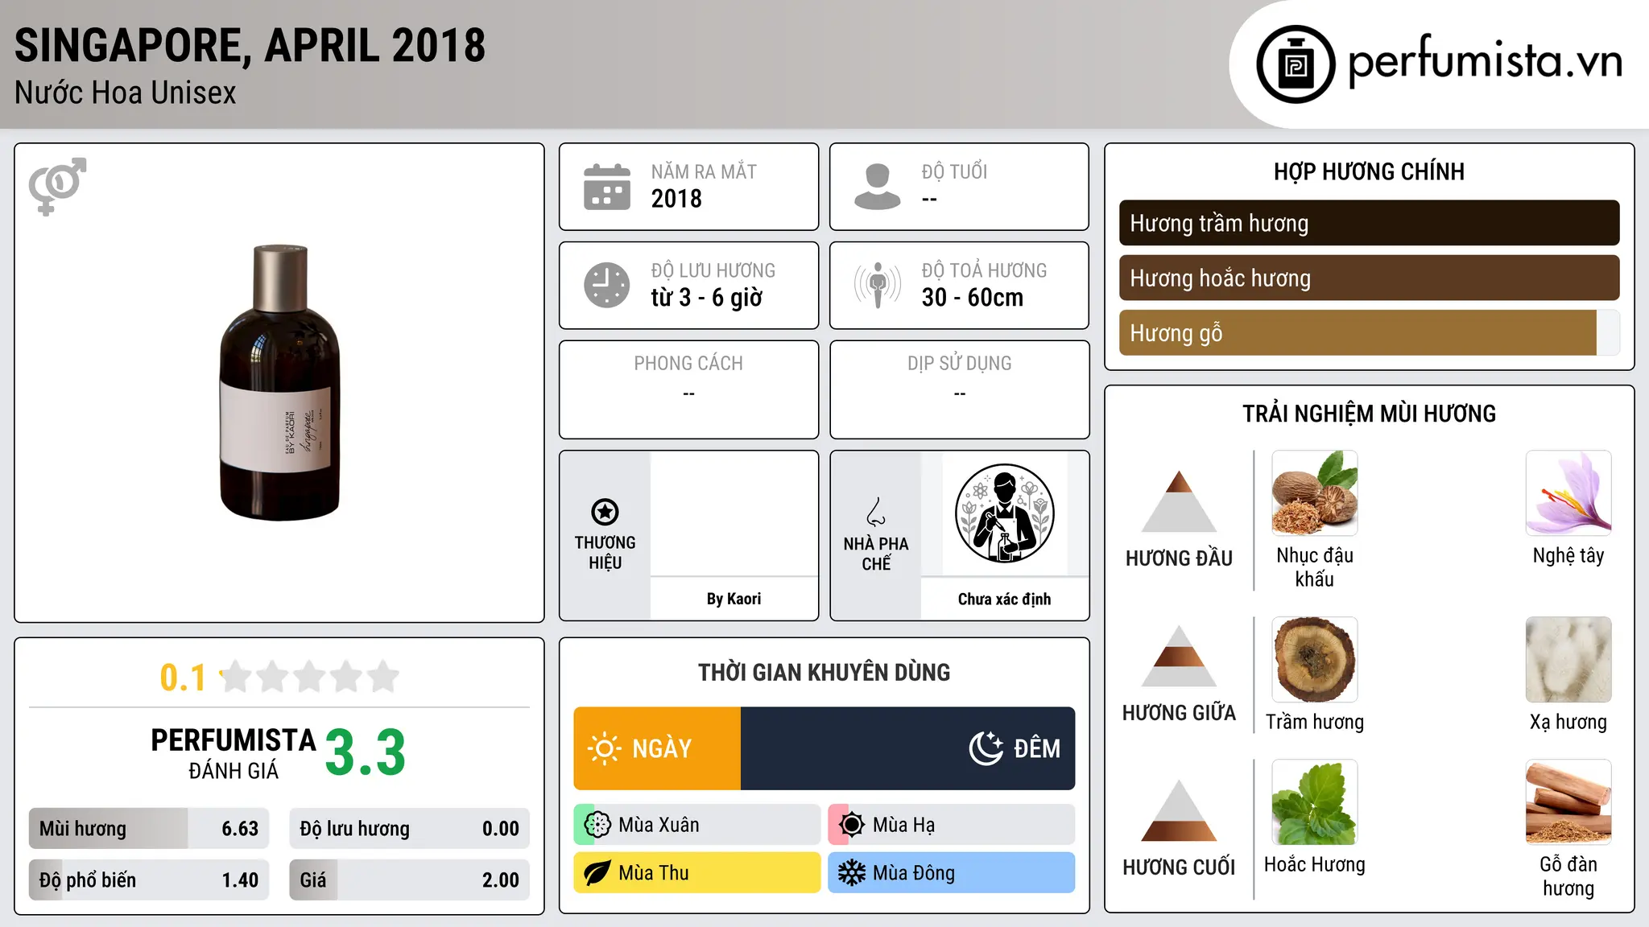
Task: Click the Độ lưu hương 0.00 score bar
Action: (x=410, y=829)
